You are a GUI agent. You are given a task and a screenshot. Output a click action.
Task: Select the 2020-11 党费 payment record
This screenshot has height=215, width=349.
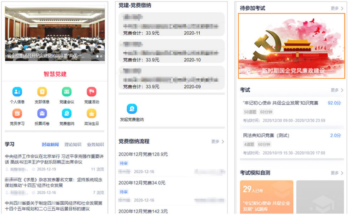[x=172, y=24]
